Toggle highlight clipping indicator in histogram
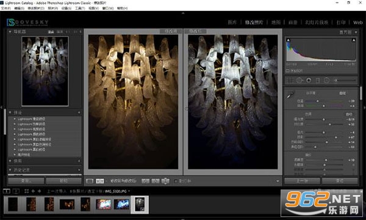 pyautogui.click(x=354, y=40)
